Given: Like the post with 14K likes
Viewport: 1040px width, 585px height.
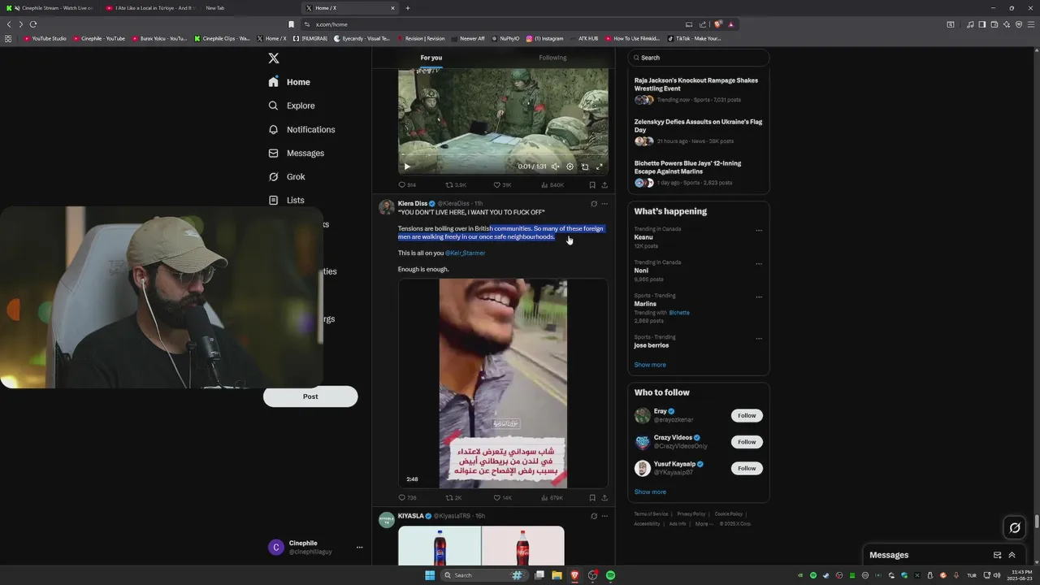Looking at the screenshot, I should pyautogui.click(x=503, y=498).
